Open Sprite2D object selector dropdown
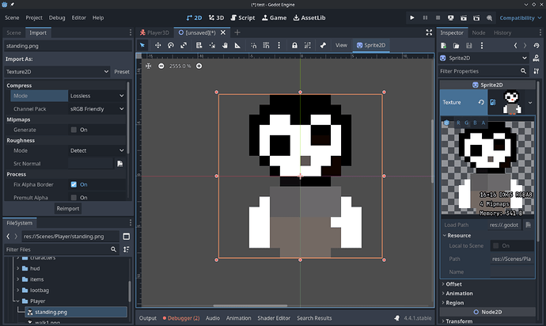Viewport: 546px width, 326px height. click(x=483, y=59)
